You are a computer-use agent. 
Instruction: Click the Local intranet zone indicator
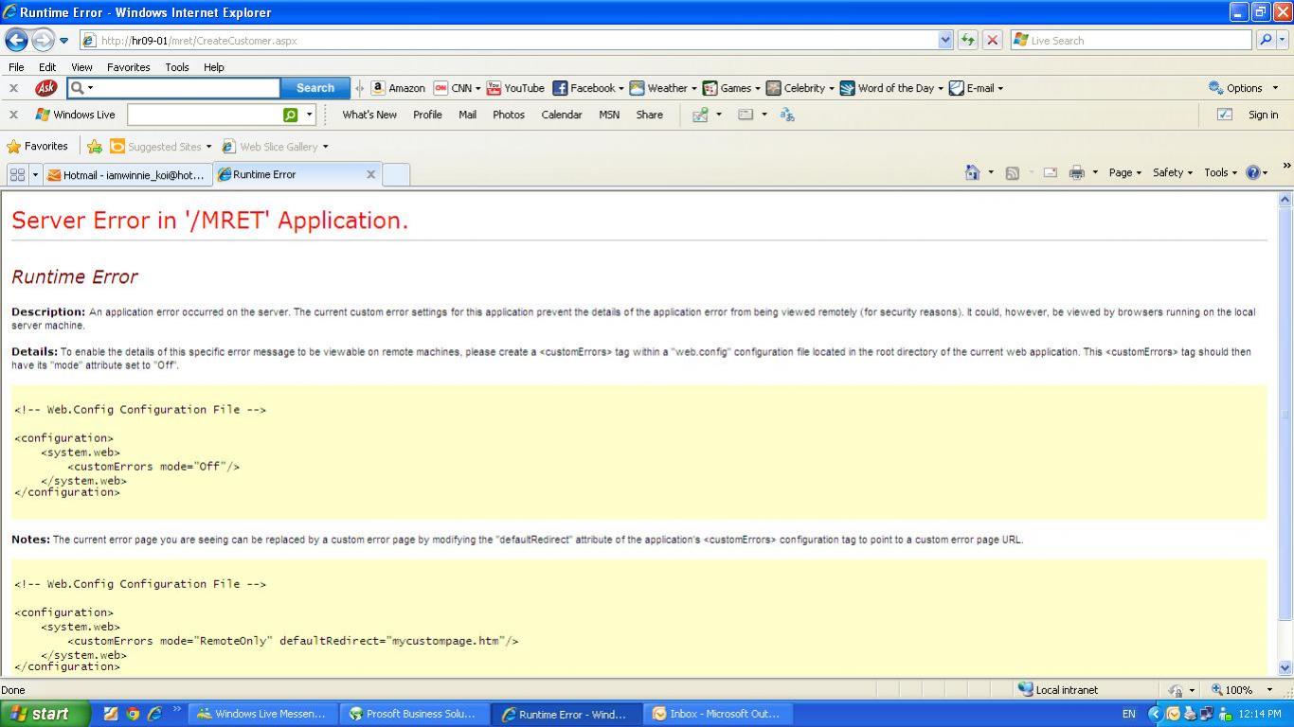tap(1057, 690)
